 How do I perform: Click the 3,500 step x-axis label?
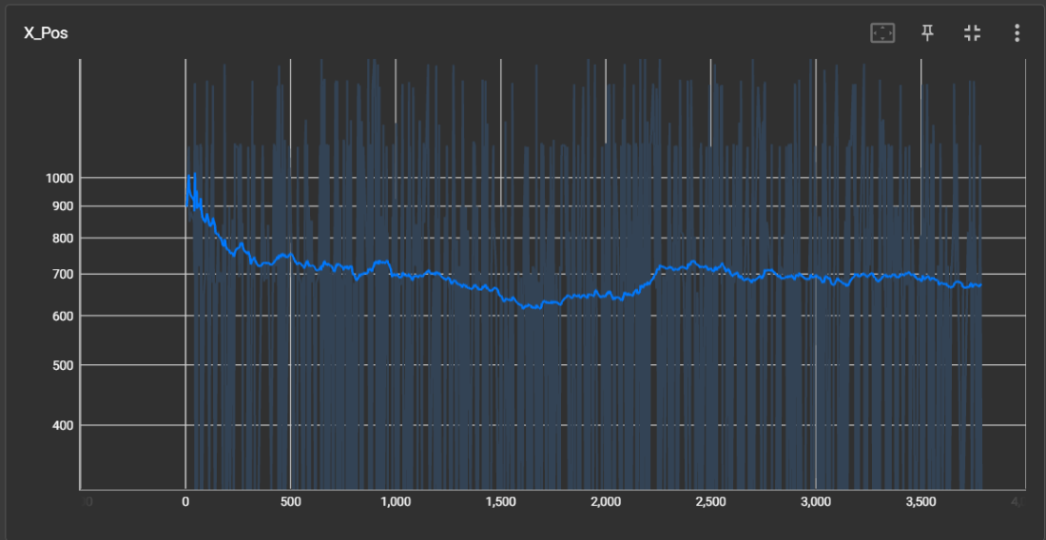(x=920, y=502)
